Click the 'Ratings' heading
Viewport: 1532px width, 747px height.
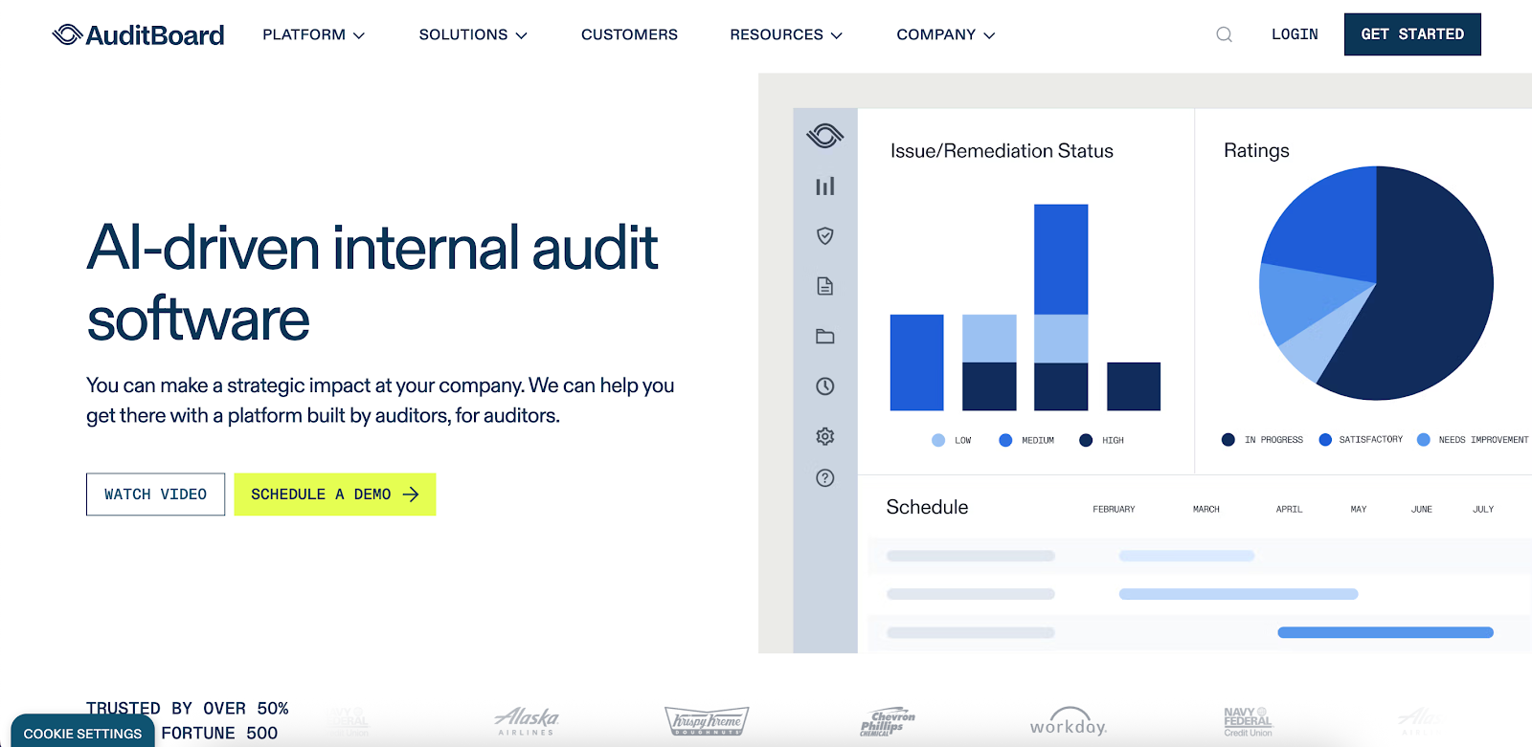(1256, 151)
